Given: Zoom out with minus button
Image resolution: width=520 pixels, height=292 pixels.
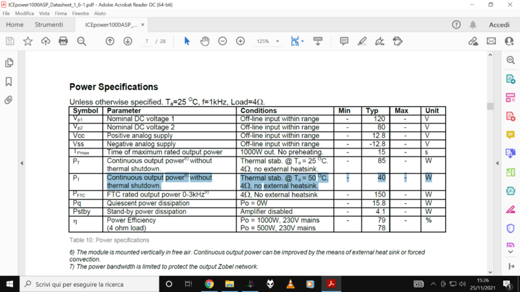Looking at the screenshot, I should (222, 41).
